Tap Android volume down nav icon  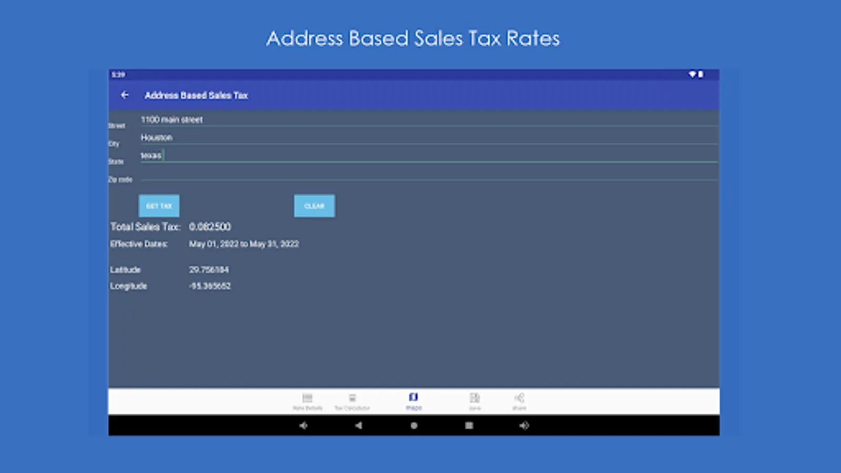pyautogui.click(x=304, y=426)
